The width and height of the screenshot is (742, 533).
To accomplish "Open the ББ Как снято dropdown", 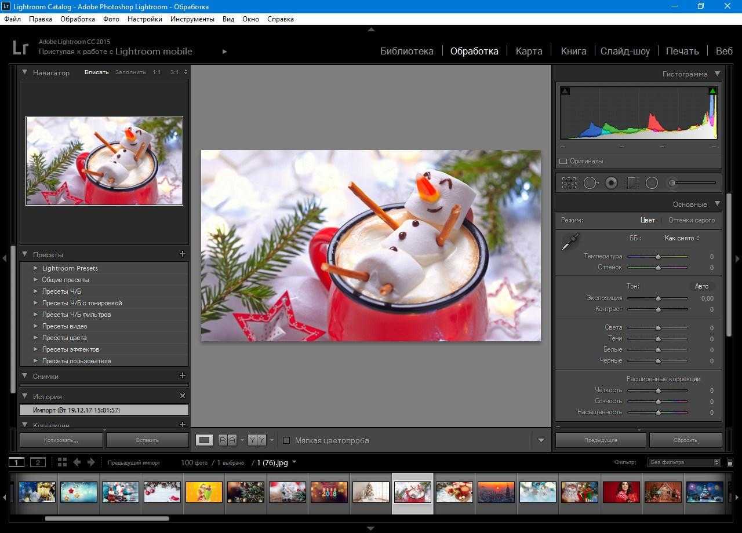I will tap(682, 238).
